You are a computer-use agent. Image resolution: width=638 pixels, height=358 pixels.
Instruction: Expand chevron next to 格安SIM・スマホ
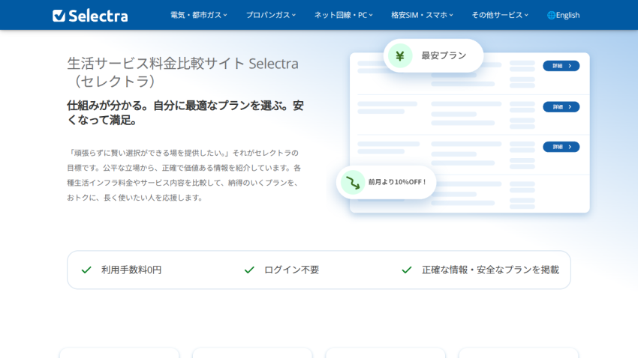click(451, 15)
